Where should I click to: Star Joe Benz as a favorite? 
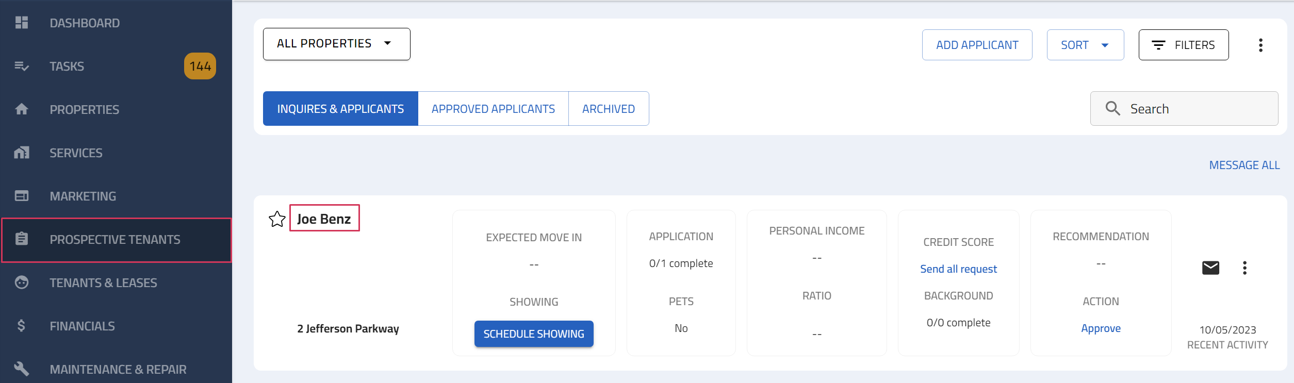(277, 219)
